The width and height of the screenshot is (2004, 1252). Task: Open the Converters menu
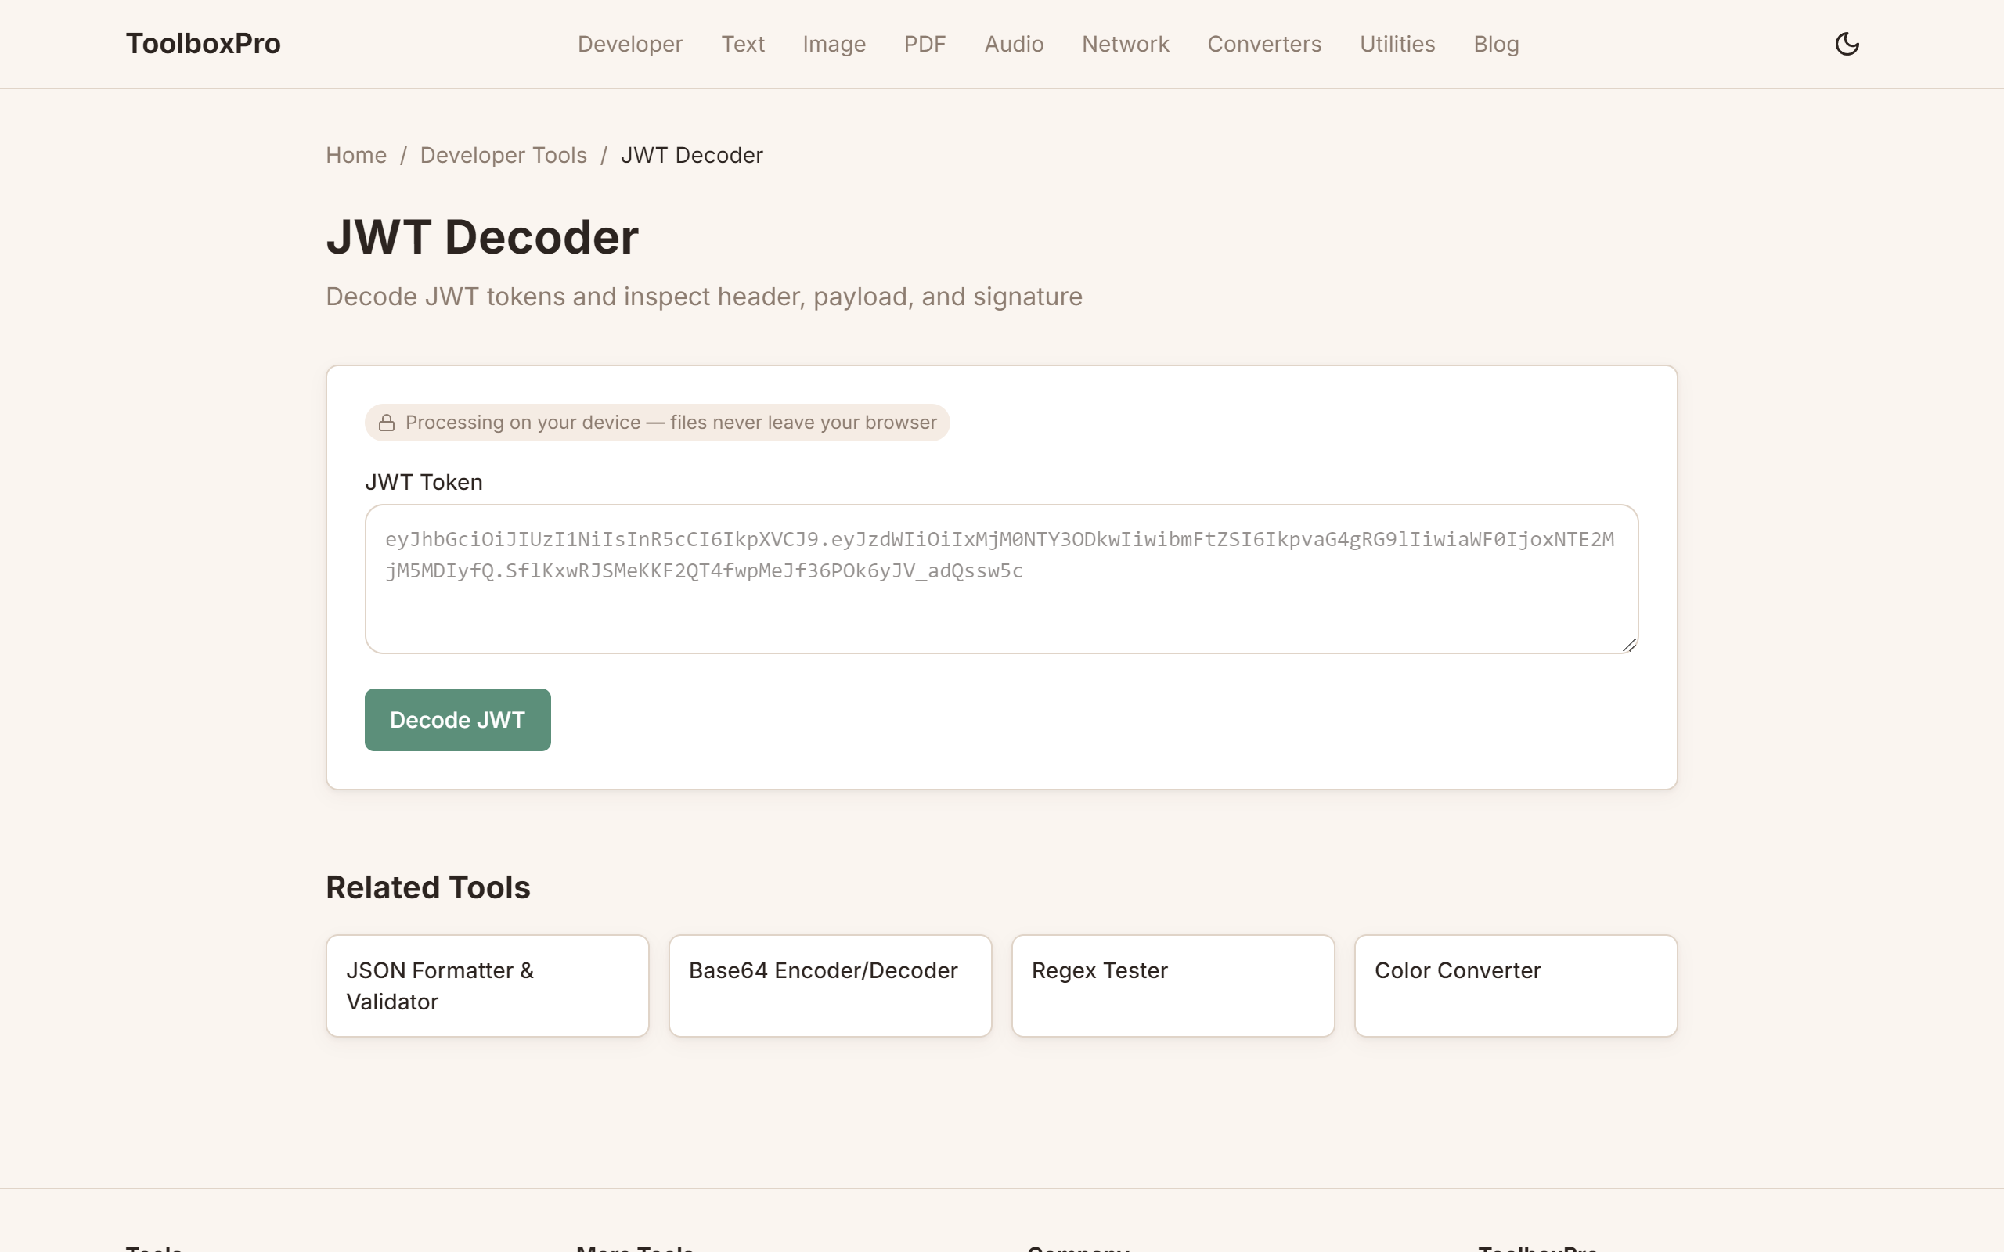click(1264, 44)
